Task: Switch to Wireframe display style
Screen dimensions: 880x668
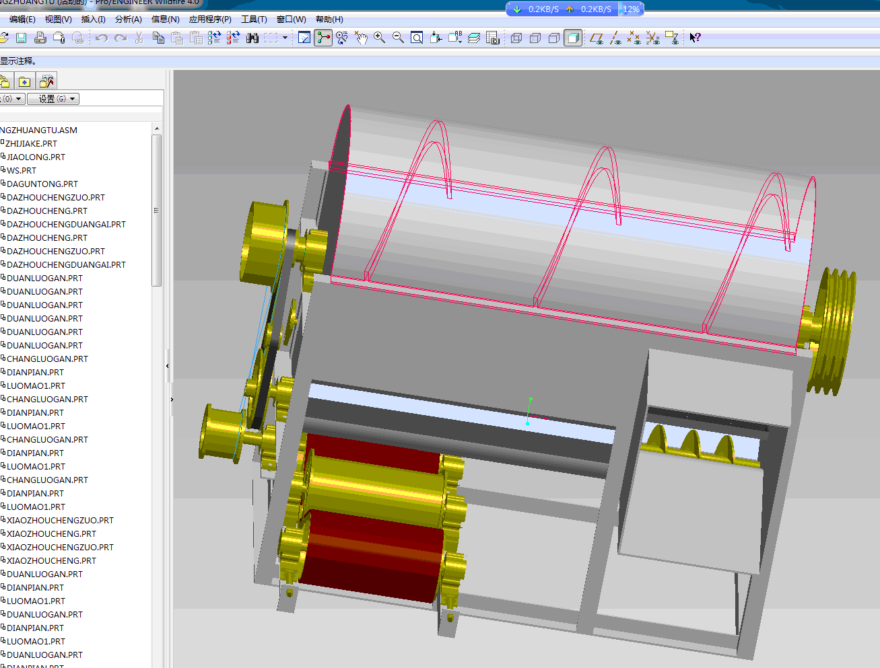Action: [x=516, y=38]
